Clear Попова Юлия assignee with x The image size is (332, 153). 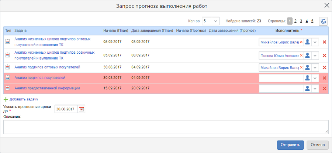[x=301, y=56]
